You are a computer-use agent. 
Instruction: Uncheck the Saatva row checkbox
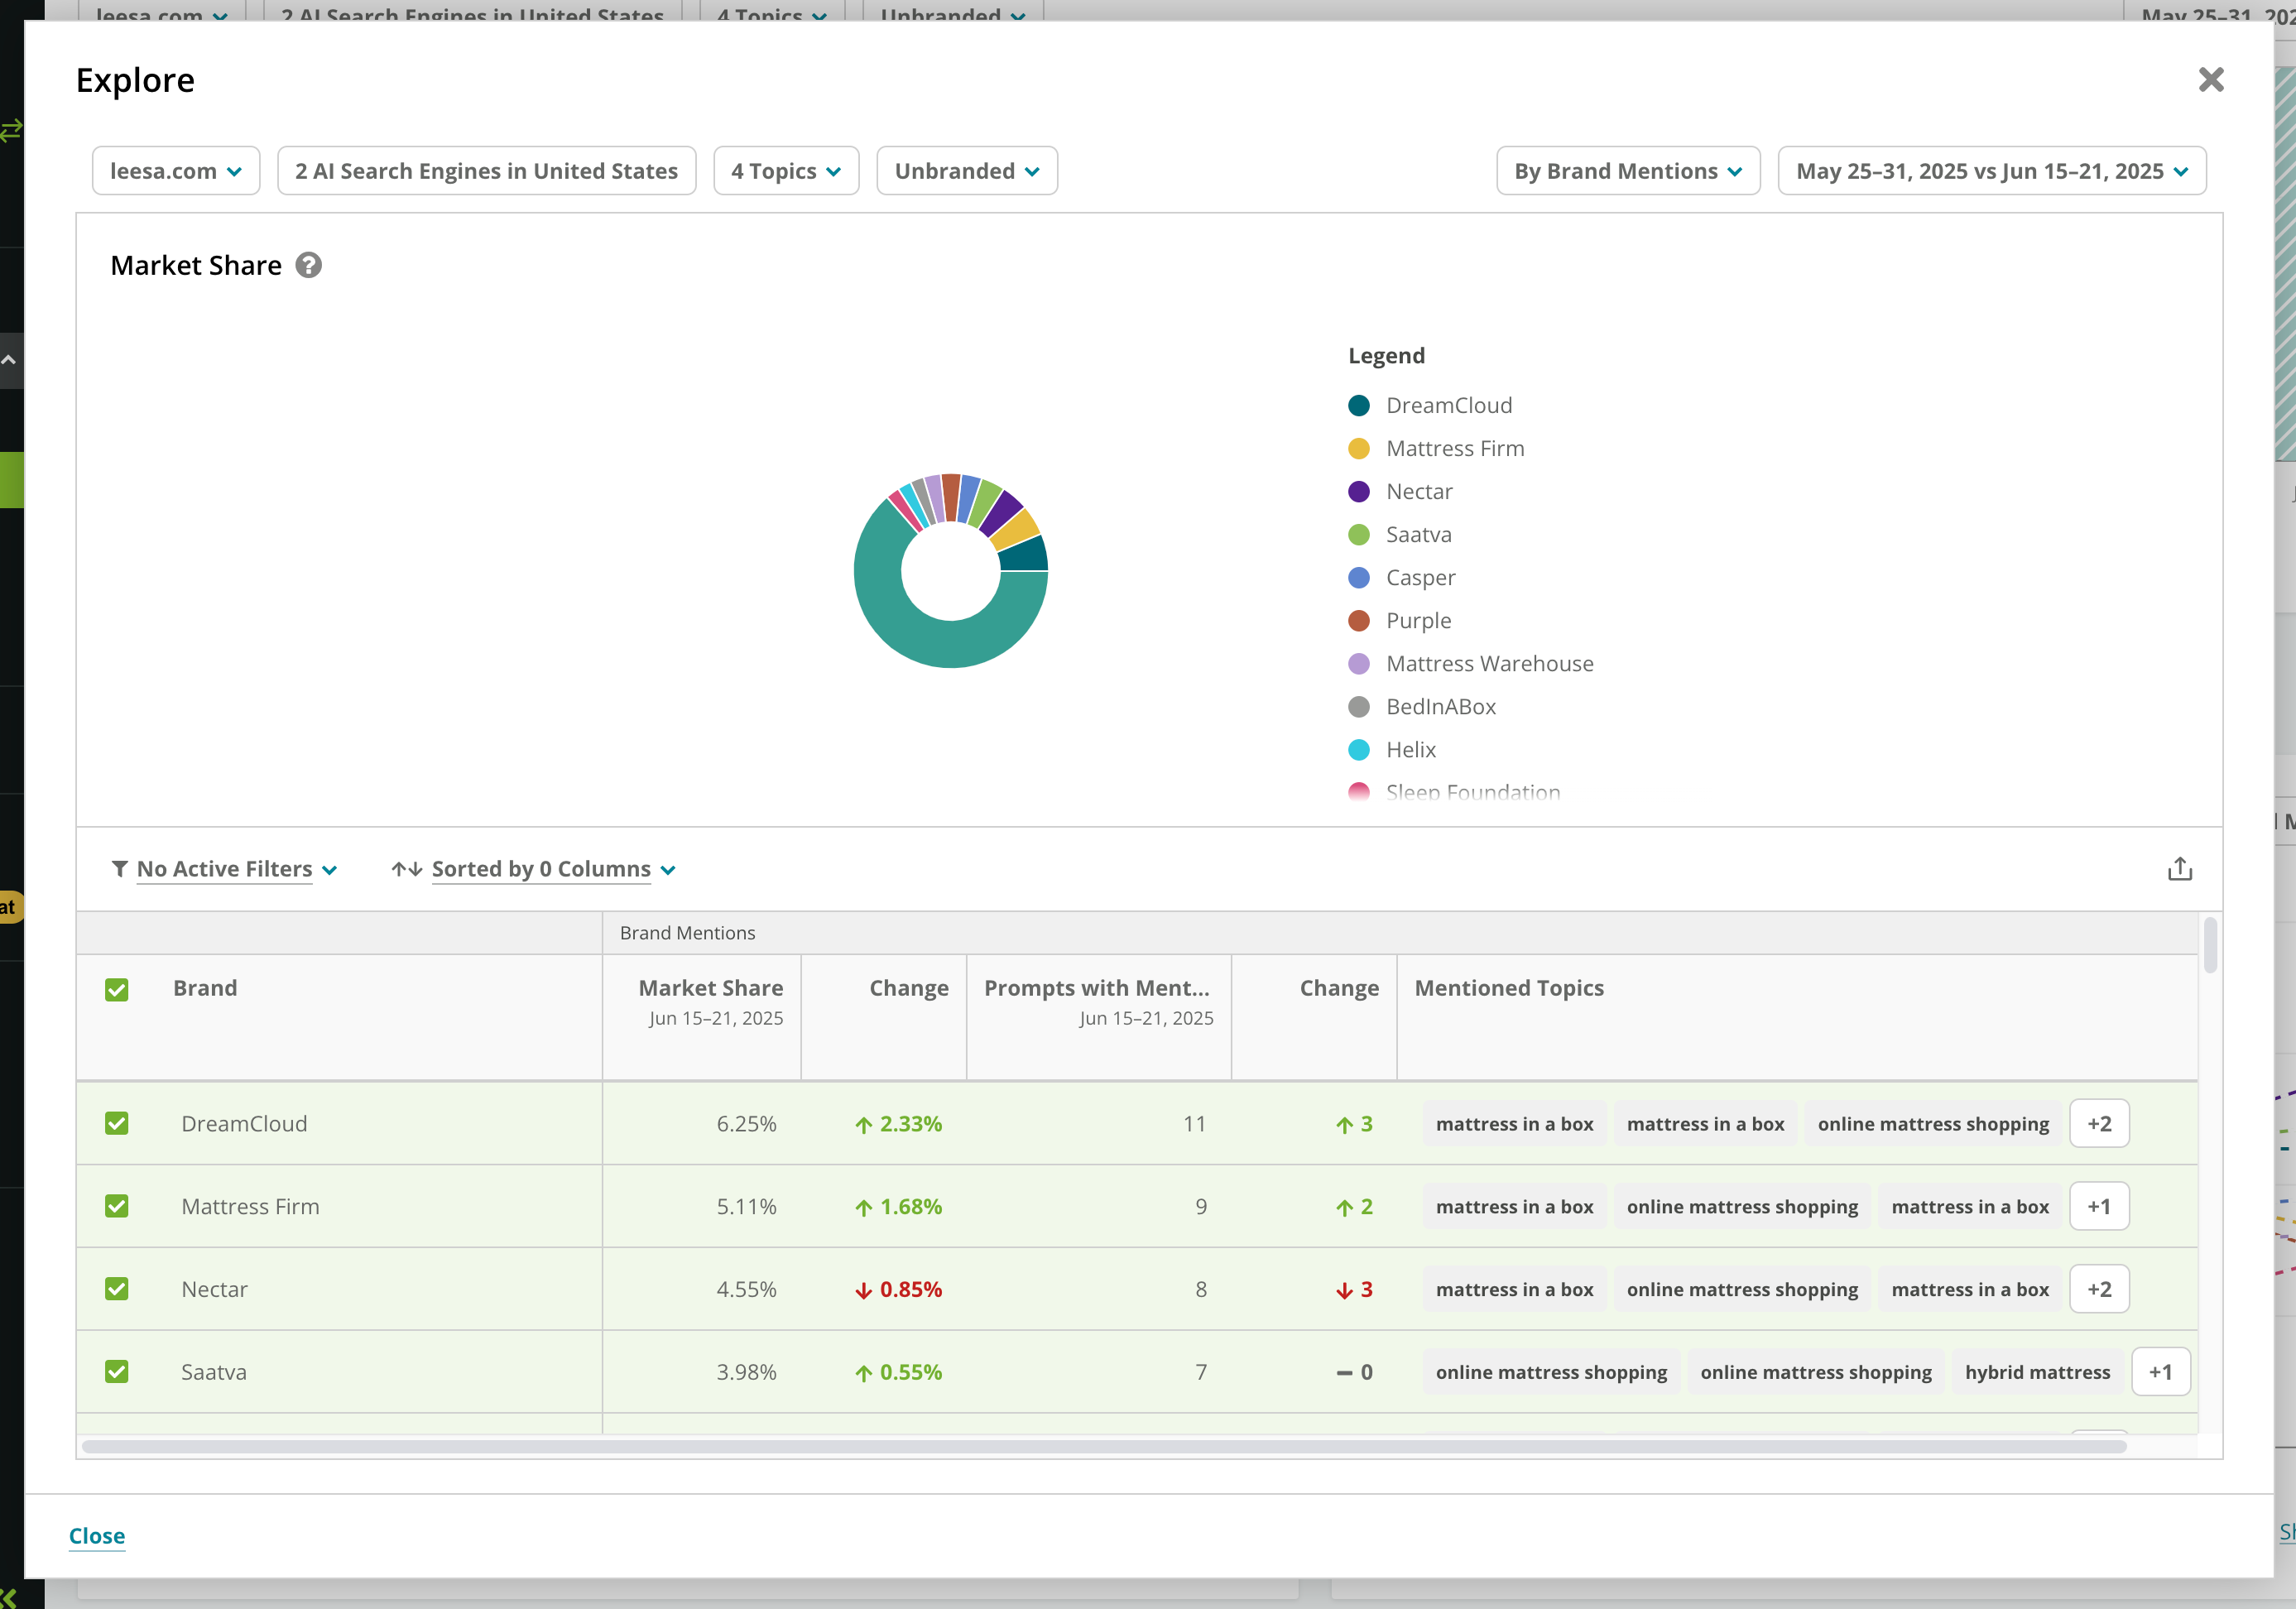coord(117,1371)
